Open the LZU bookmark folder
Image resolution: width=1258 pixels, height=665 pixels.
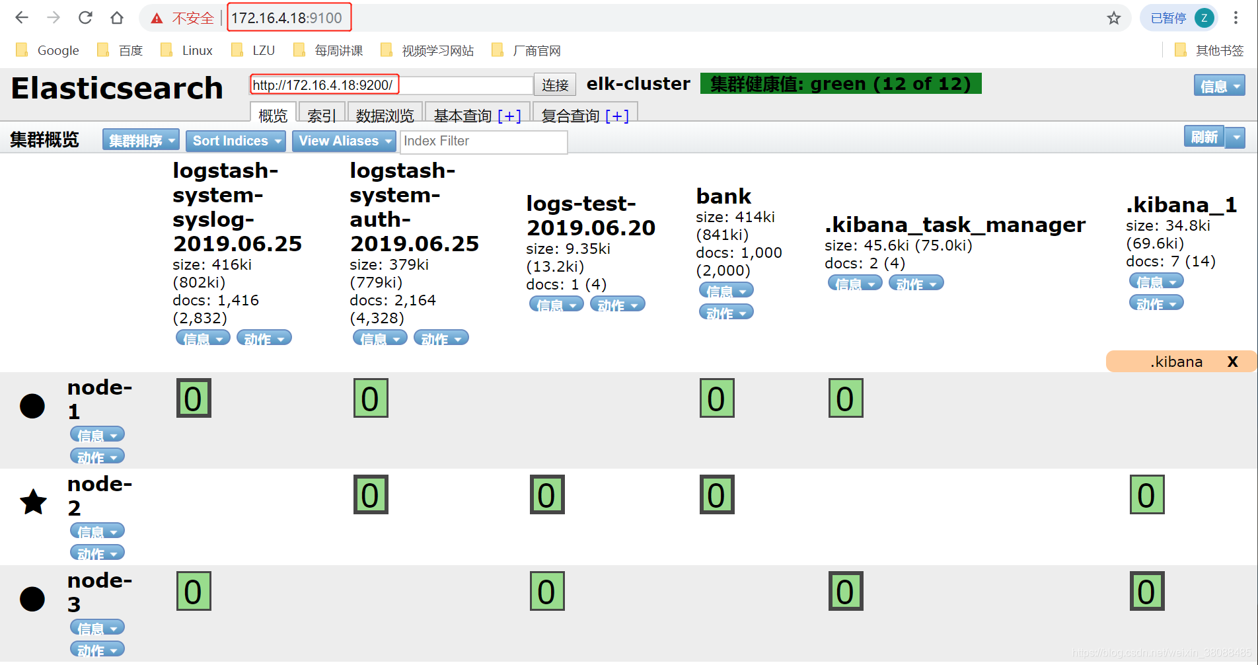(x=253, y=50)
